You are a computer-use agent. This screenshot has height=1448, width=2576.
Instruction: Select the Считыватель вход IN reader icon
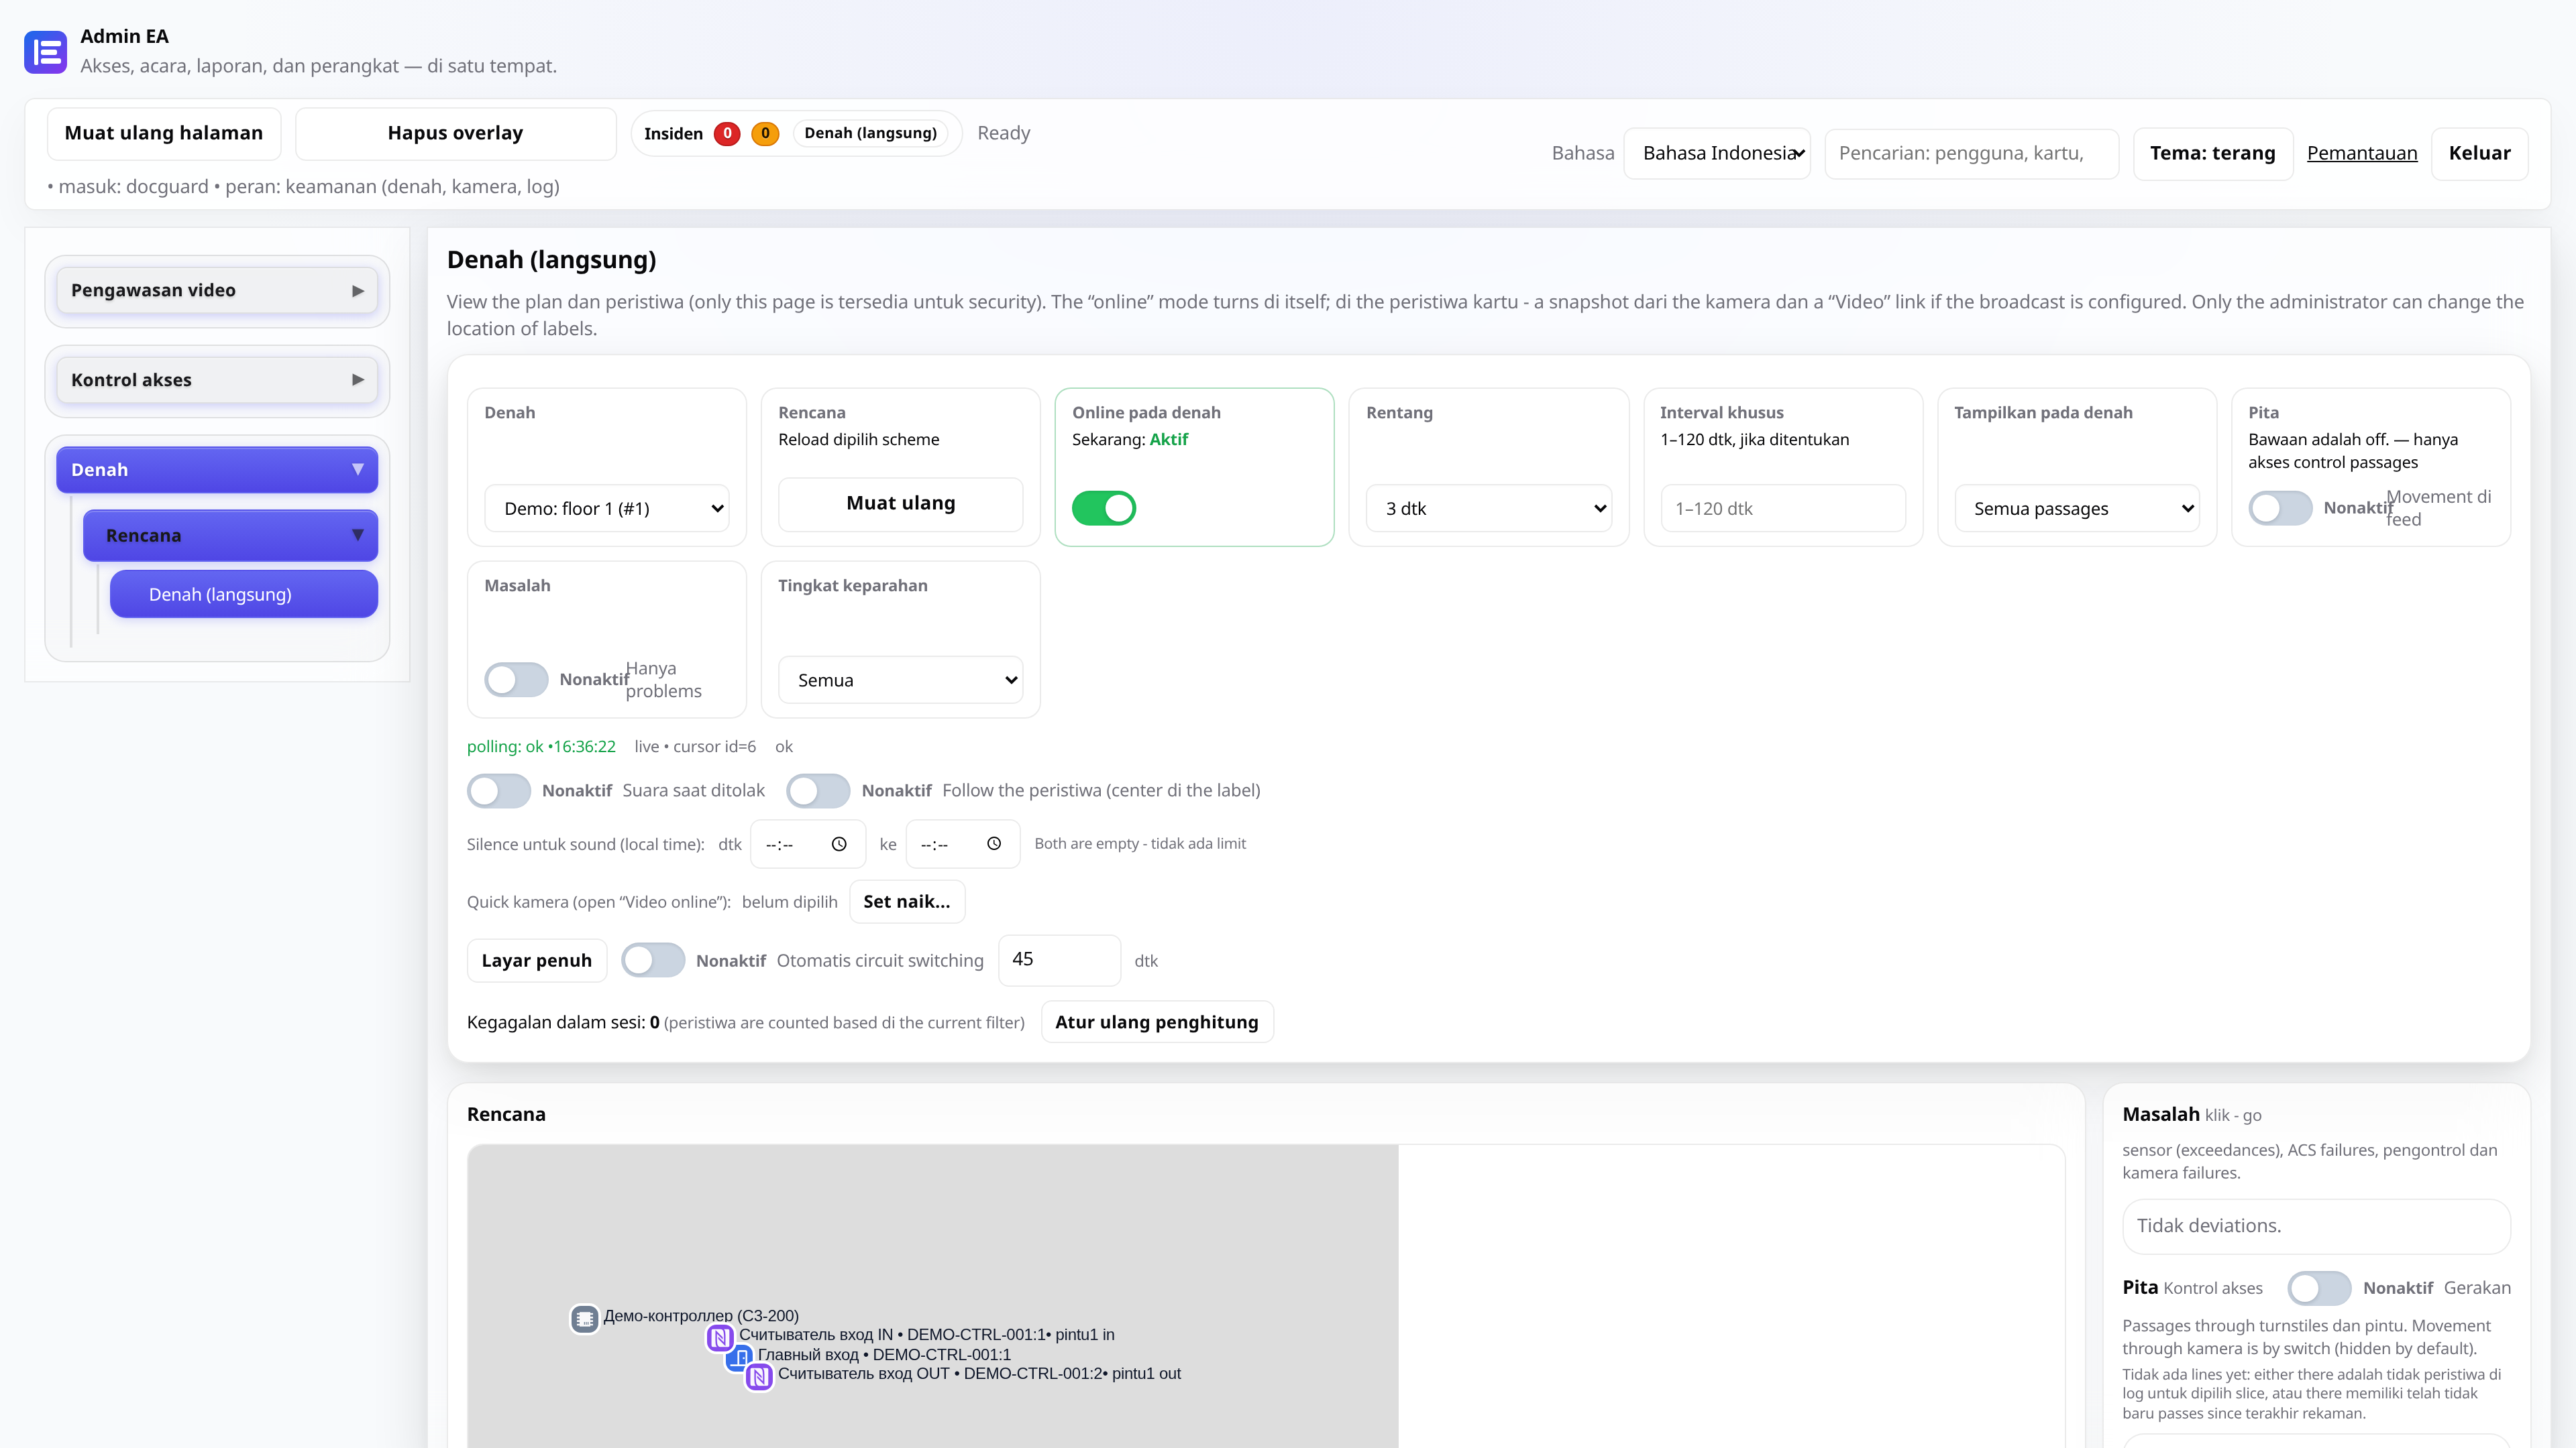click(720, 1337)
